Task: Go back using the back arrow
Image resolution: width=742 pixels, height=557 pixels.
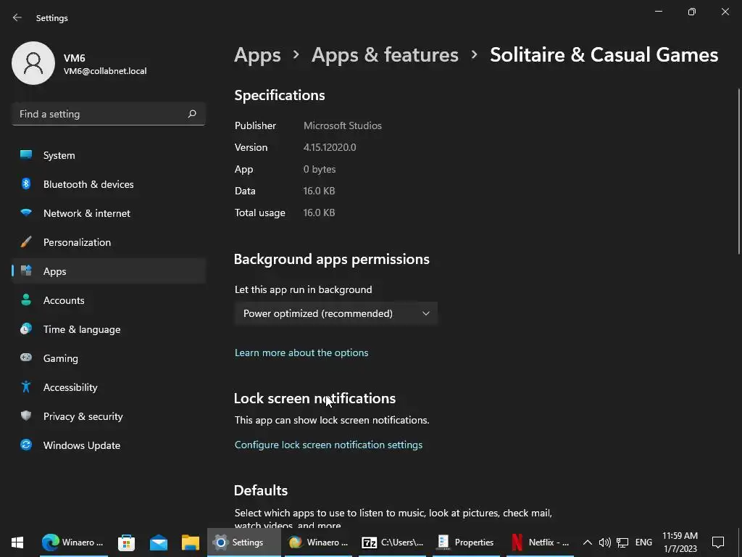Action: click(x=17, y=17)
